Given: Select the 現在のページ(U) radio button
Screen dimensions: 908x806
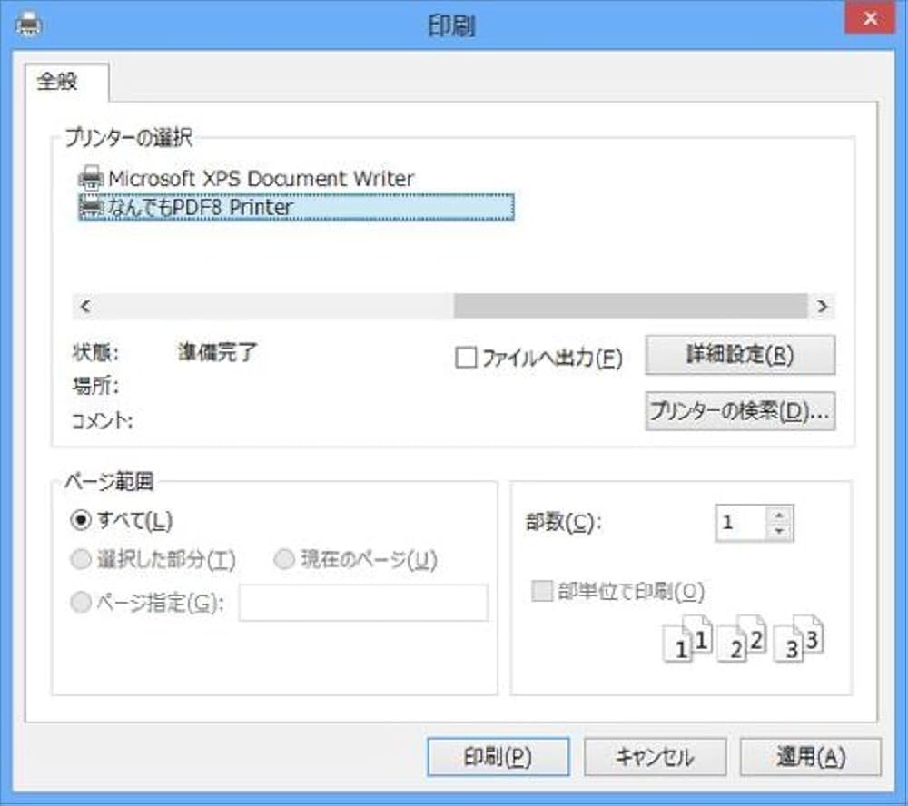Looking at the screenshot, I should pyautogui.click(x=283, y=560).
